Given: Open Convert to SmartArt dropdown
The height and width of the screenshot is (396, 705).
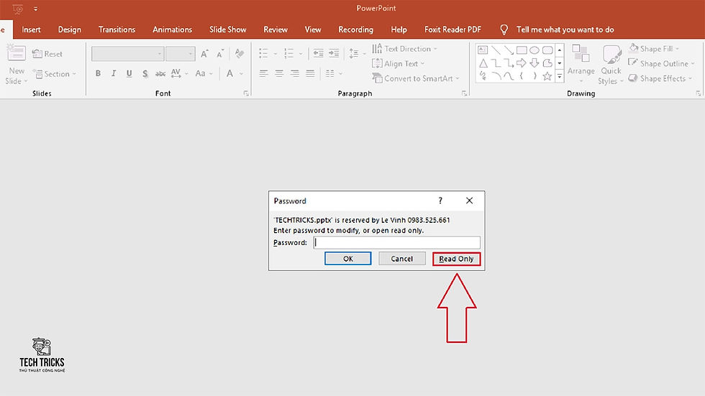Looking at the screenshot, I should (x=416, y=78).
